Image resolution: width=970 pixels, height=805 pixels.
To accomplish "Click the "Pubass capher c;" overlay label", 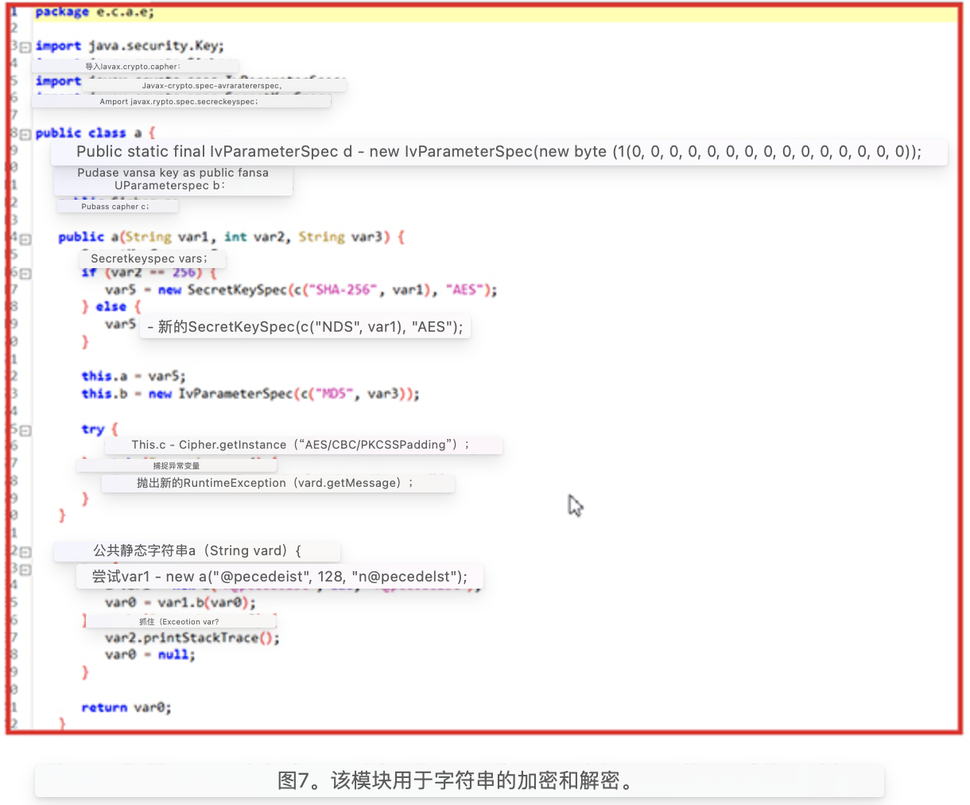I will pyautogui.click(x=115, y=207).
